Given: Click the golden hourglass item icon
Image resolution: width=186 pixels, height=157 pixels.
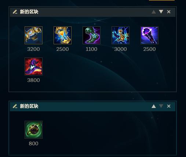Looking at the screenshot, I should 62,35.
